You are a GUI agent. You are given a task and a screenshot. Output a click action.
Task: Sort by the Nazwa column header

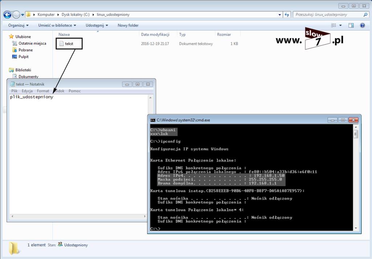pos(64,35)
